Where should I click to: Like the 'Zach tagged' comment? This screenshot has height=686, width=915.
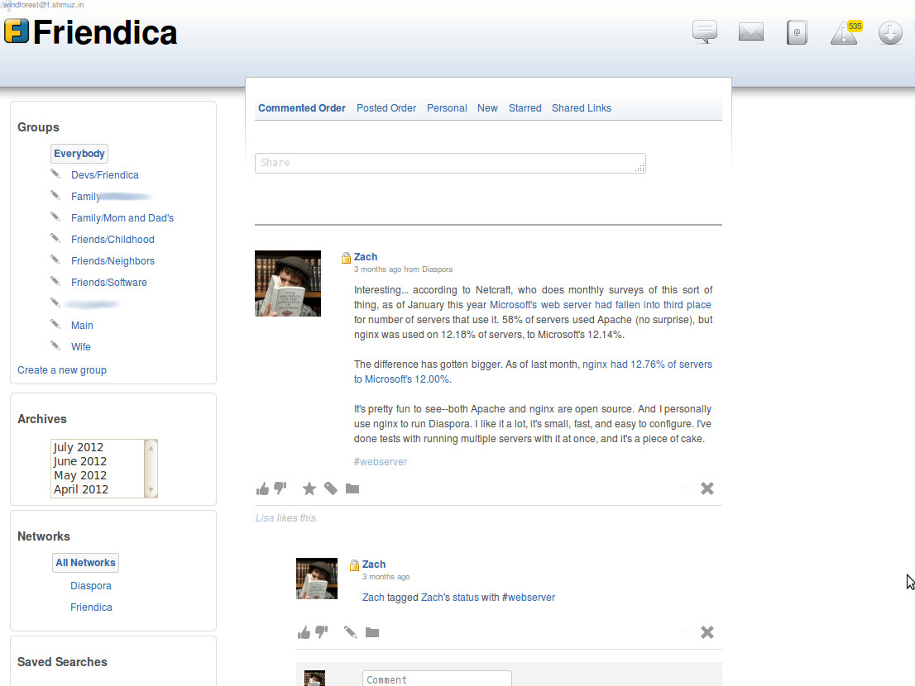coord(304,632)
